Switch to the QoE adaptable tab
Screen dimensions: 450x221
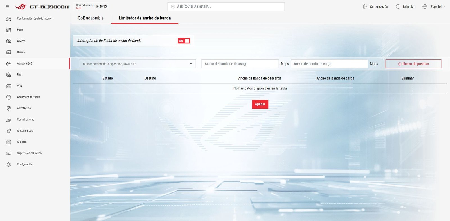pyautogui.click(x=91, y=18)
